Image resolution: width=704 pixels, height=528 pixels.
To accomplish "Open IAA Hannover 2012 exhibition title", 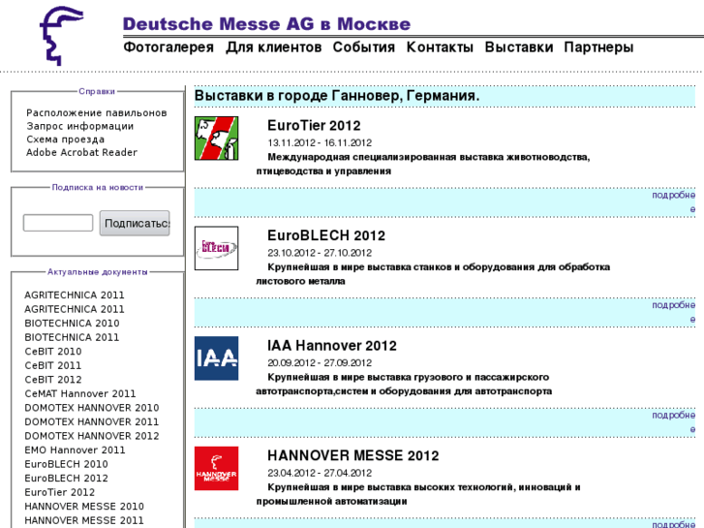I will click(332, 346).
